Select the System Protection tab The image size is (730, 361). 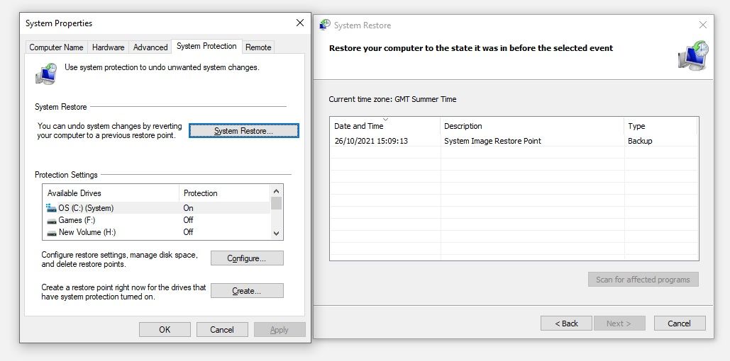point(206,46)
